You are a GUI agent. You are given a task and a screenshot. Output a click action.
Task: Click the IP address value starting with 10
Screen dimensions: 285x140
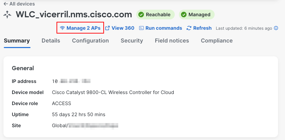click(x=71, y=81)
